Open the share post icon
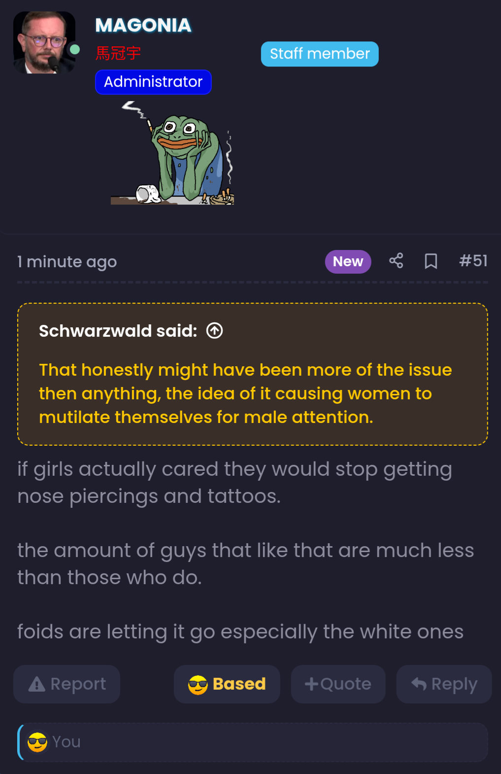Screen dimensions: 501x774 point(396,261)
